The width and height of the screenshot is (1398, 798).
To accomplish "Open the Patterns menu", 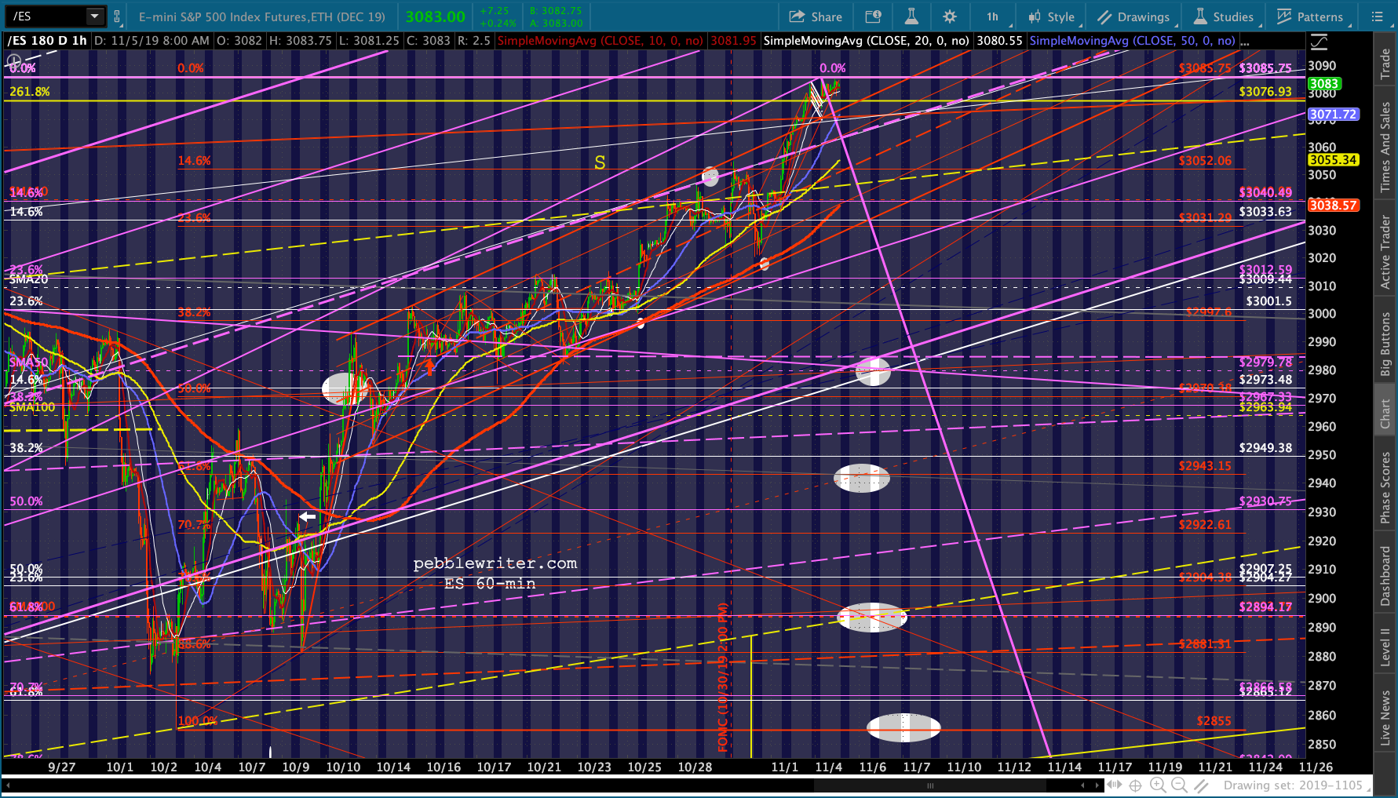I will (x=1310, y=16).
